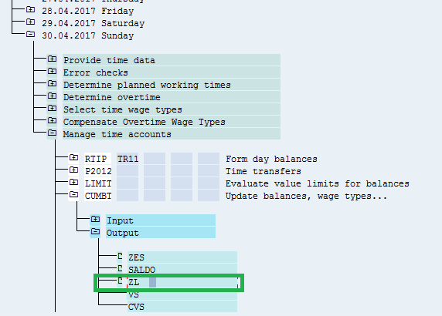Open the ZES table document icon
Screen dimensions: 442x316
120,256
